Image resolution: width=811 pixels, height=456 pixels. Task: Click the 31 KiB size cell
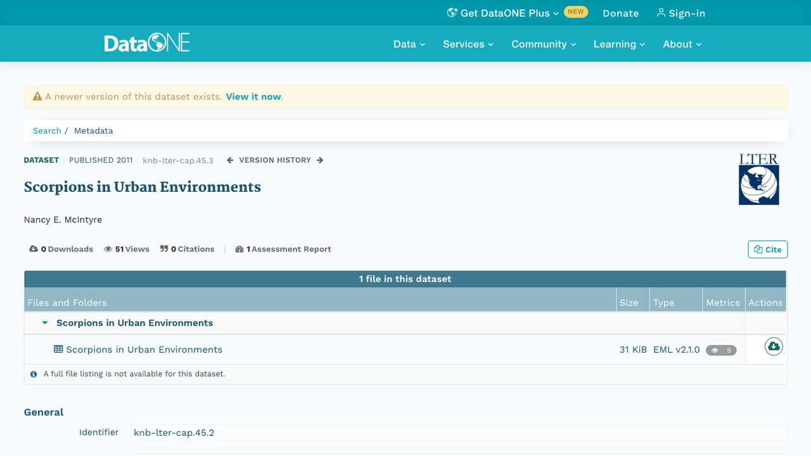pyautogui.click(x=633, y=350)
